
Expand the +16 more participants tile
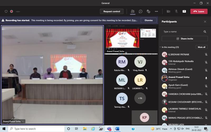[x=140, y=98]
